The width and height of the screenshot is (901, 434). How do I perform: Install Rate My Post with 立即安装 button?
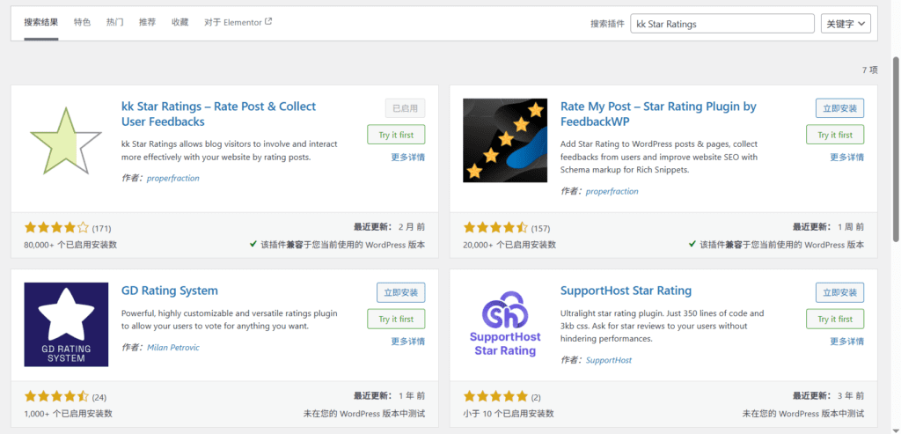tap(839, 108)
